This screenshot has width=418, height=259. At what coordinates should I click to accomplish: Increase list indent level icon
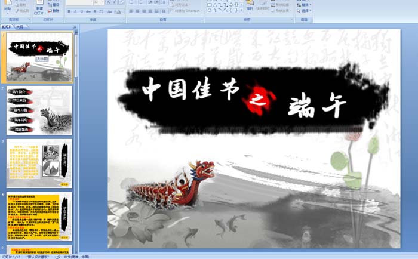click(157, 2)
